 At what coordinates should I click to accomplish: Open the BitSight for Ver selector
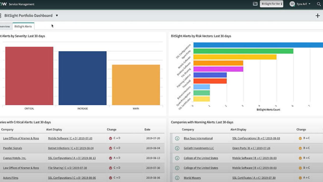[x=272, y=4]
